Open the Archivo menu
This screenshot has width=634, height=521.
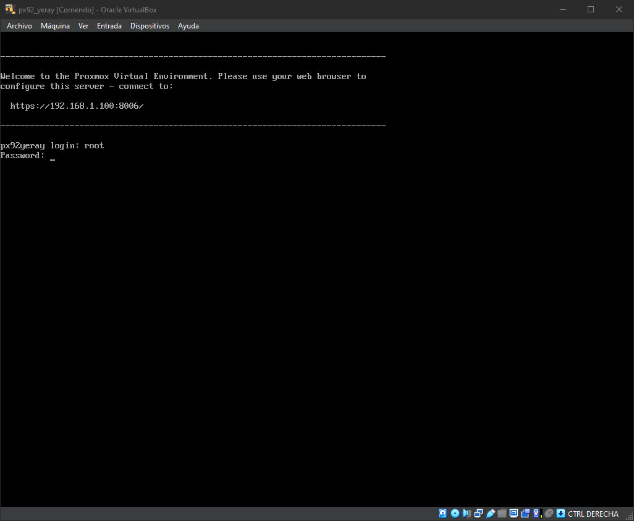click(19, 26)
